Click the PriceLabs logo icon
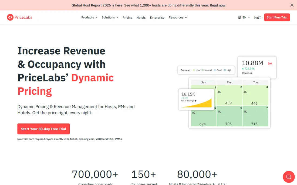Image resolution: width=297 pixels, height=185 pixels. click(10, 17)
